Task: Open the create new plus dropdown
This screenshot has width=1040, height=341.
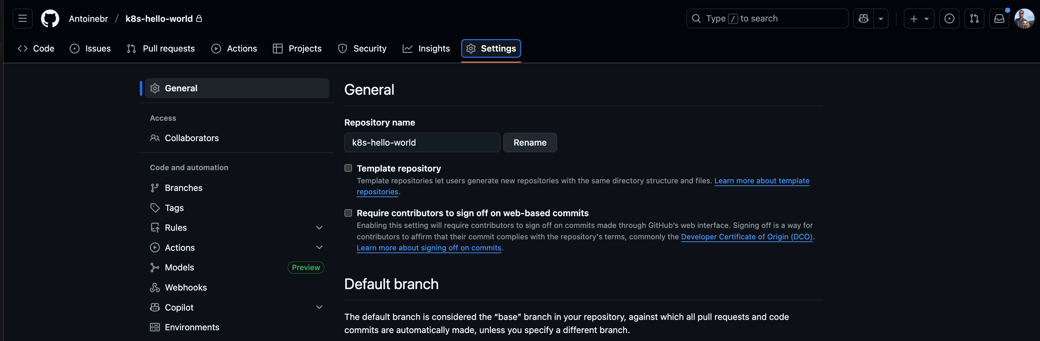Action: [919, 19]
